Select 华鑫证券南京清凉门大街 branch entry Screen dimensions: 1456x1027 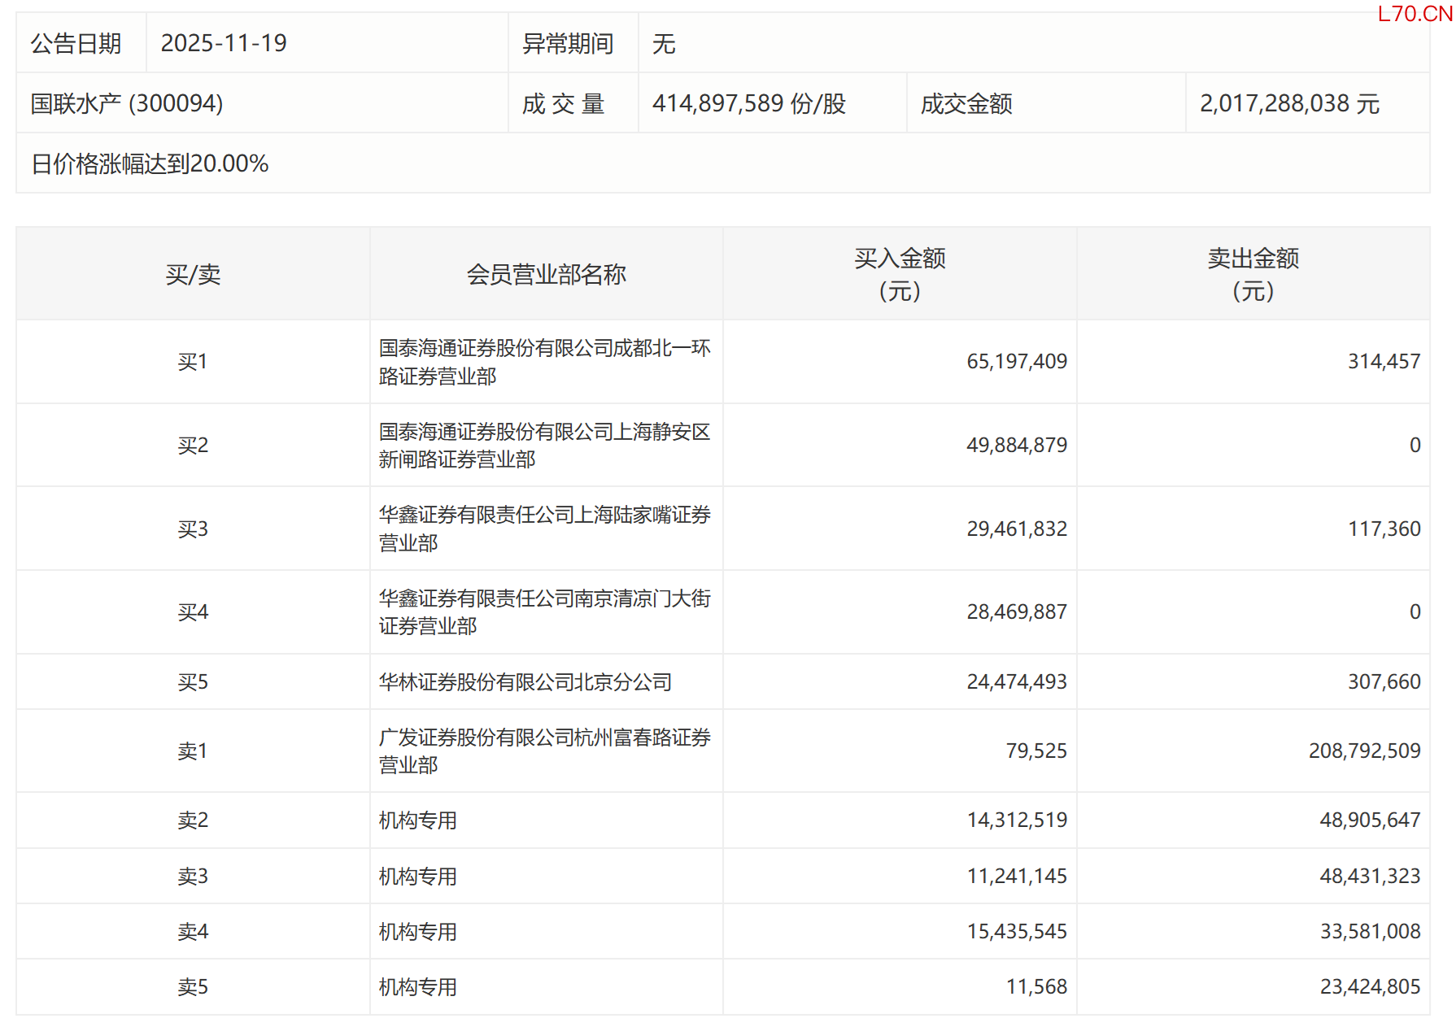(x=544, y=612)
